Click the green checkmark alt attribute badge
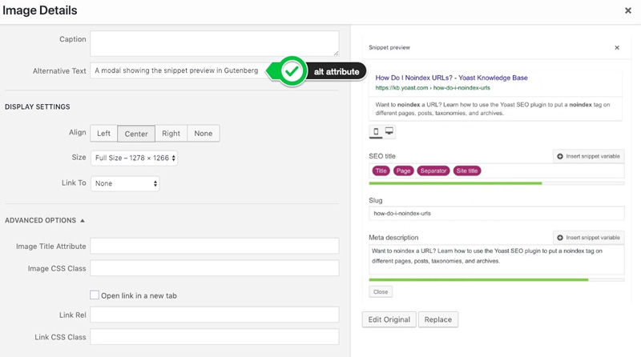 [x=294, y=71]
